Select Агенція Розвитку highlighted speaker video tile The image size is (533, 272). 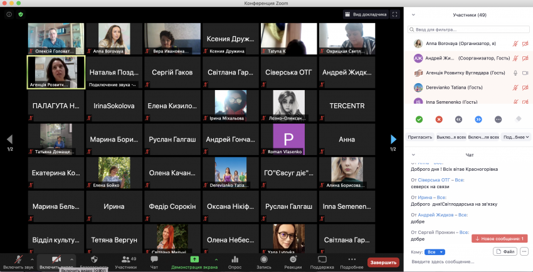pos(56,73)
